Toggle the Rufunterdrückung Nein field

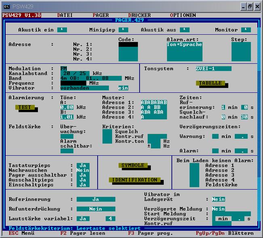(96, 209)
